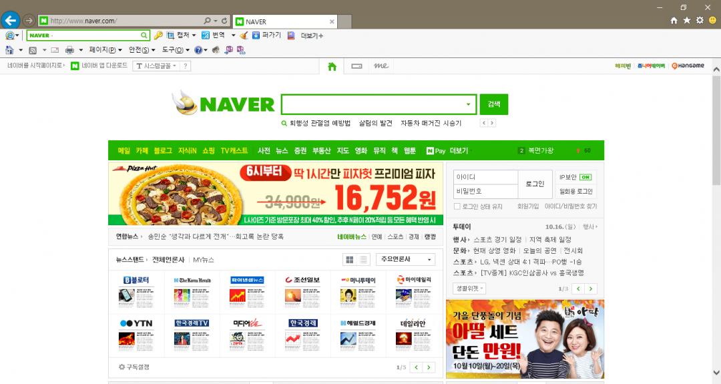Click the green 검색 search button

coord(493,104)
